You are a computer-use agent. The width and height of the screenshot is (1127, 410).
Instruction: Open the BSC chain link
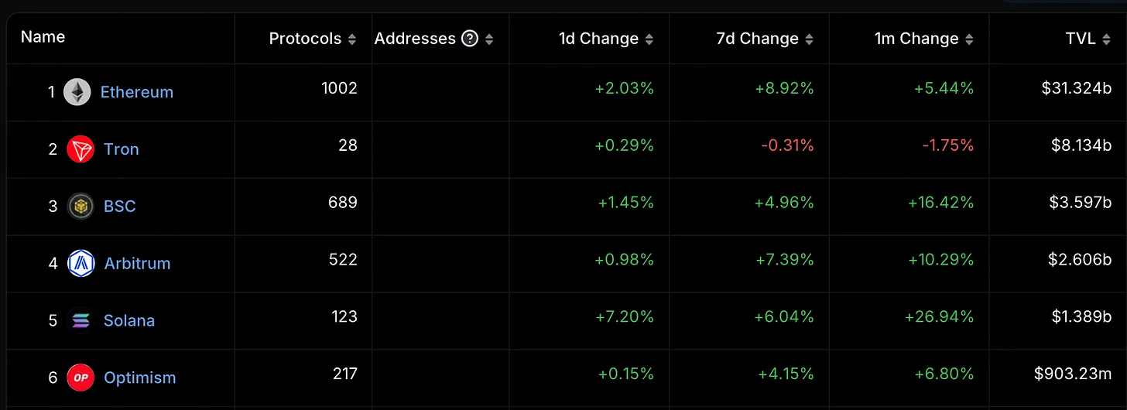120,207
